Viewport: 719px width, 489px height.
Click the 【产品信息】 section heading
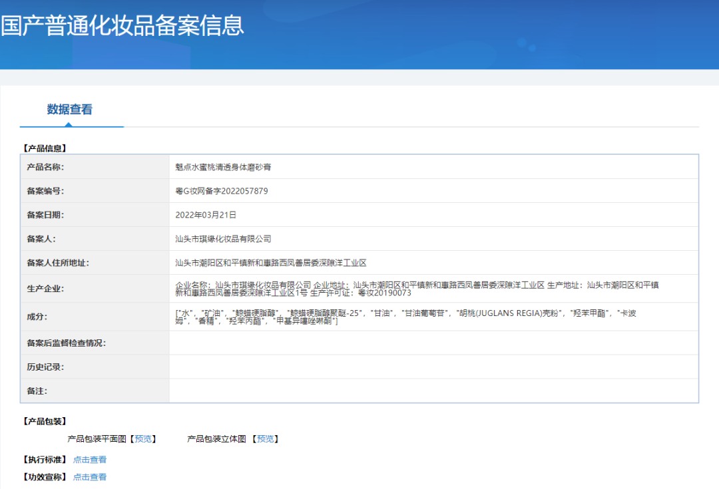point(45,148)
